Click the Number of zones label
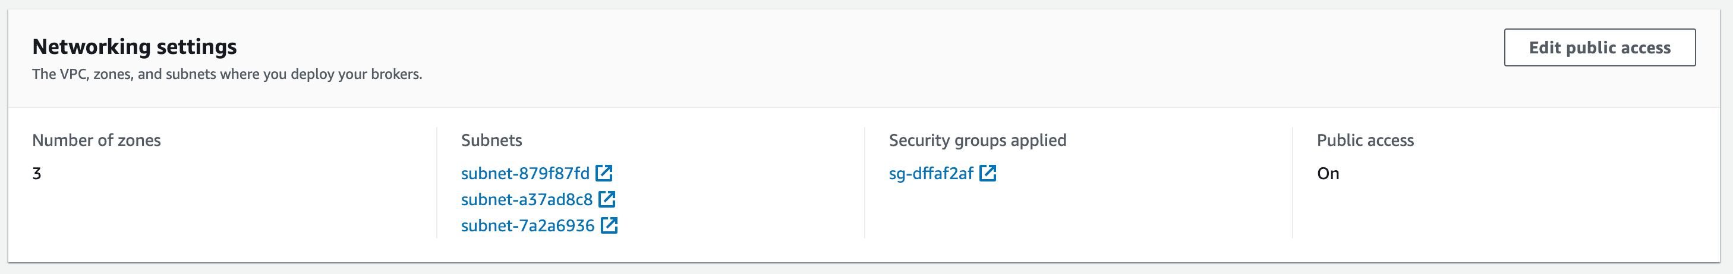Screen dimensions: 1733x274 pos(96,141)
